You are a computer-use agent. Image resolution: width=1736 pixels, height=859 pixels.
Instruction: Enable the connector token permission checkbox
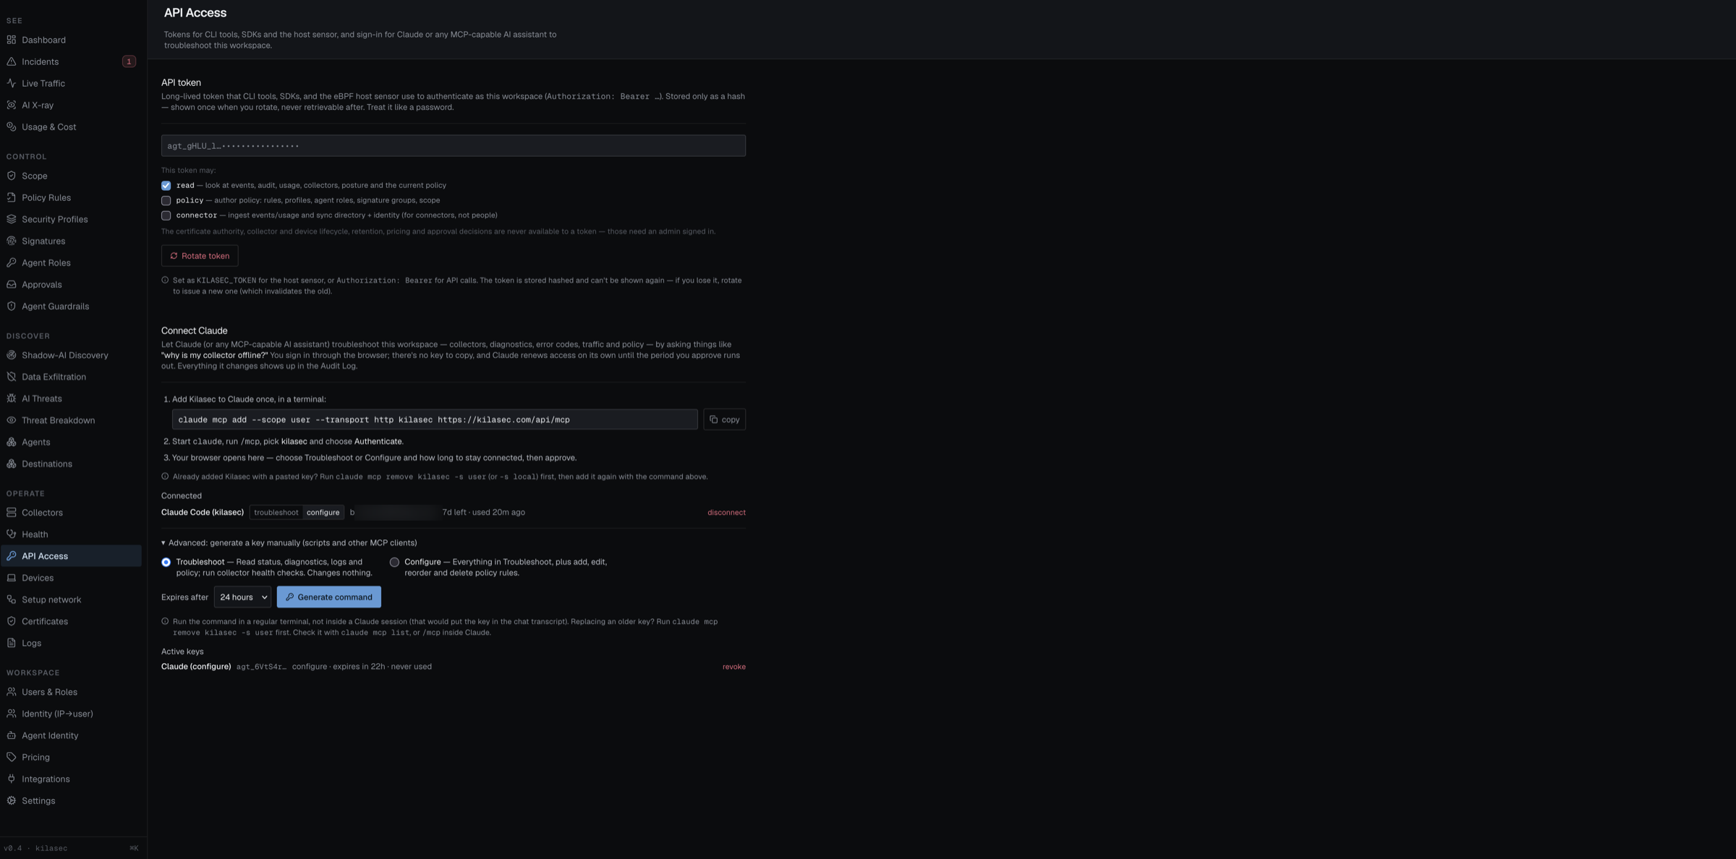(x=166, y=215)
